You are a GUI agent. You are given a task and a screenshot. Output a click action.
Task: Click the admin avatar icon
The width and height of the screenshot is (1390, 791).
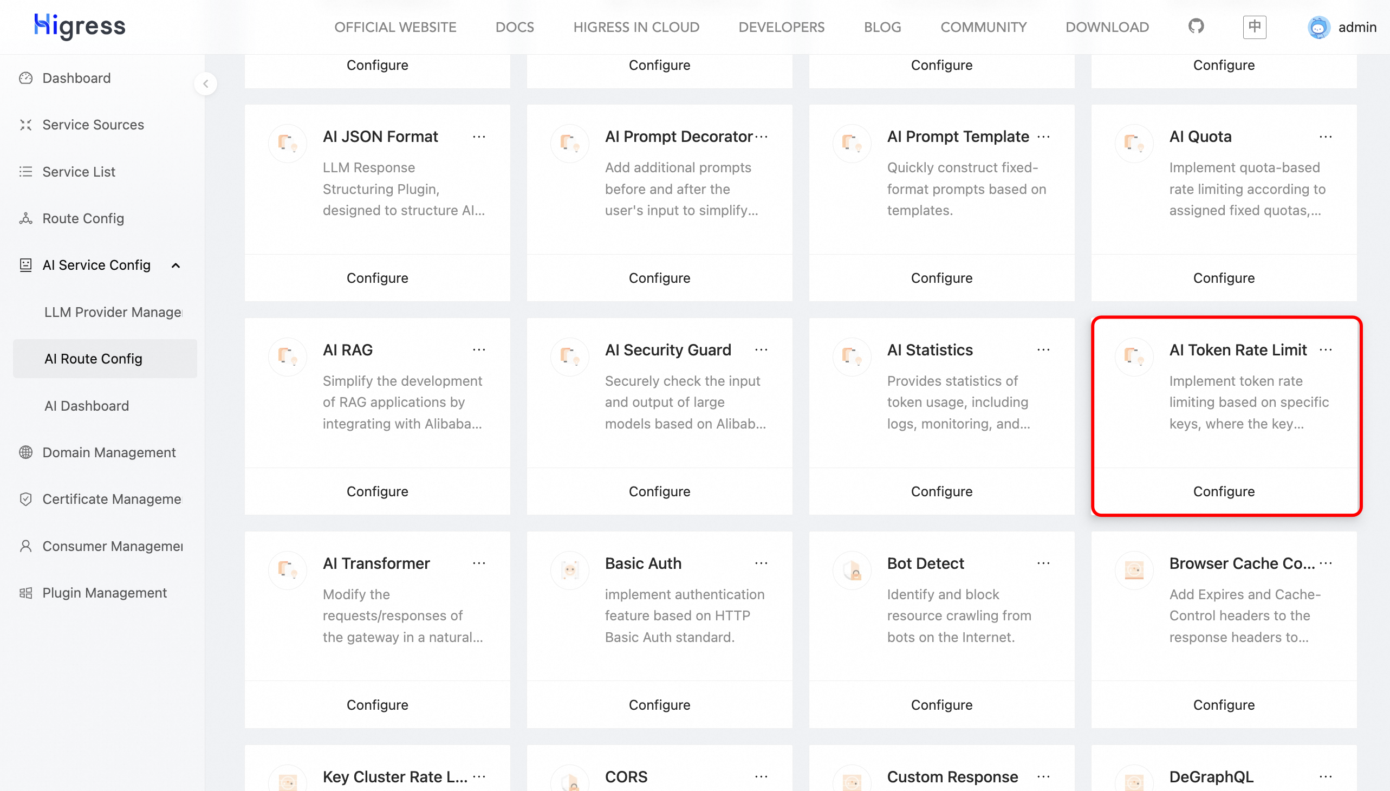coord(1318,27)
